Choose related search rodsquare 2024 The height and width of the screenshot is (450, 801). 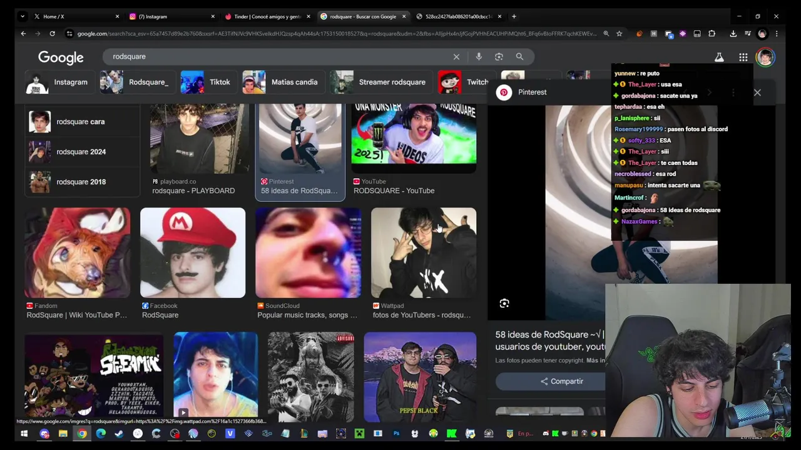pyautogui.click(x=82, y=152)
